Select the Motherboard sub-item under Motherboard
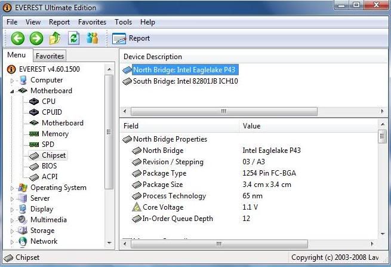 [63, 123]
